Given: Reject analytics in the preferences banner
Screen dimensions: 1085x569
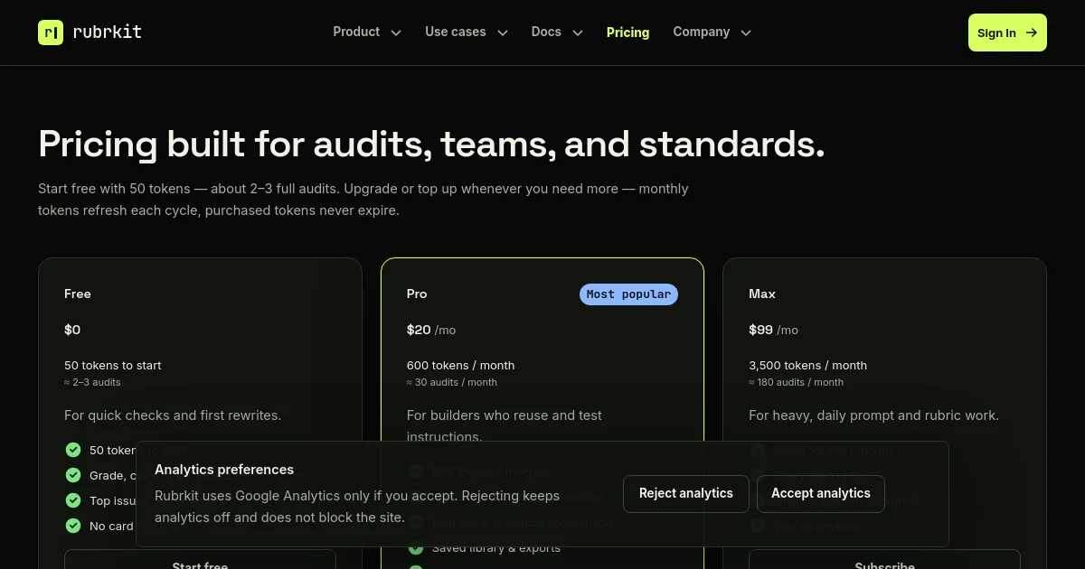Looking at the screenshot, I should click(686, 493).
